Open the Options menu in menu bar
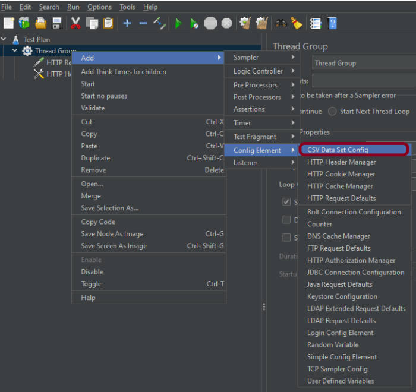The width and height of the screenshot is (416, 392). click(99, 7)
